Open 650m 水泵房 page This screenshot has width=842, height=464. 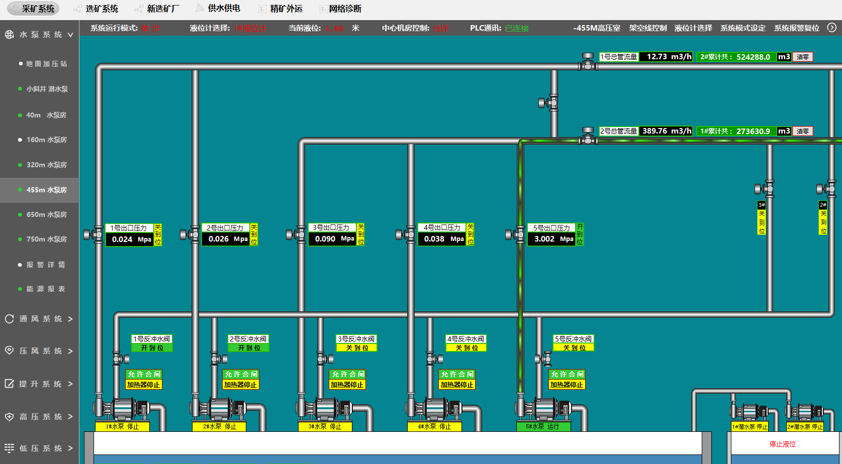coord(43,214)
